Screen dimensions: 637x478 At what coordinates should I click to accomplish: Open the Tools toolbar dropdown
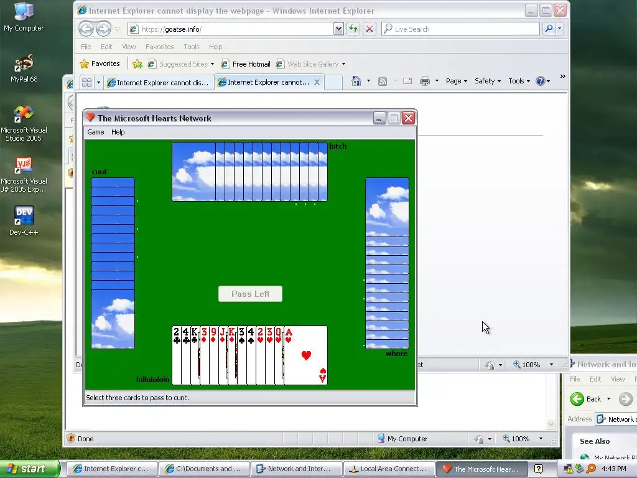tap(519, 81)
